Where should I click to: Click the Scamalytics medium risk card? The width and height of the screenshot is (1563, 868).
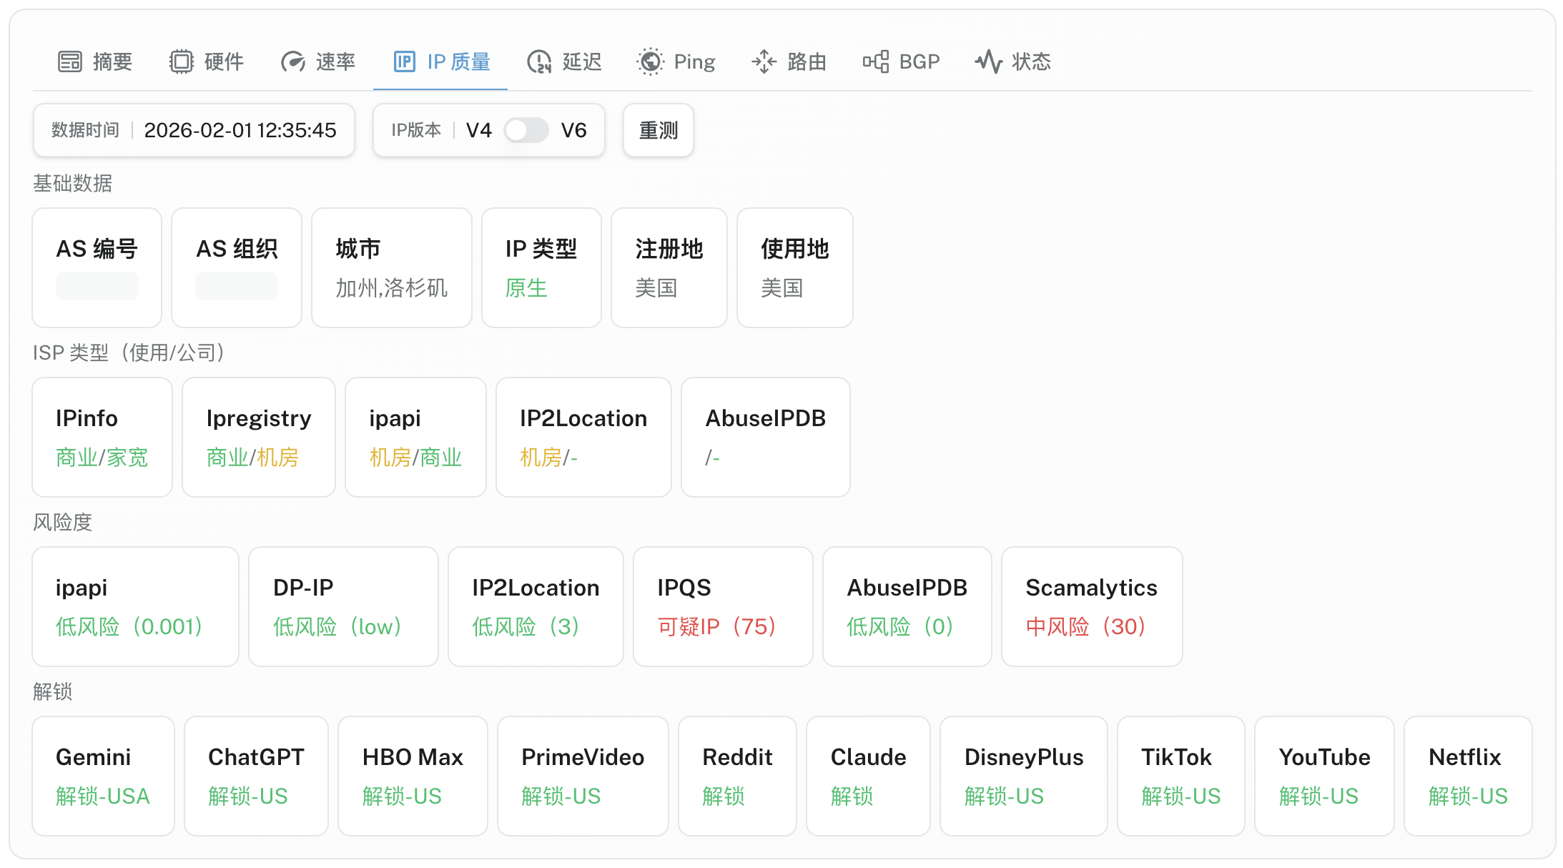1091,606
